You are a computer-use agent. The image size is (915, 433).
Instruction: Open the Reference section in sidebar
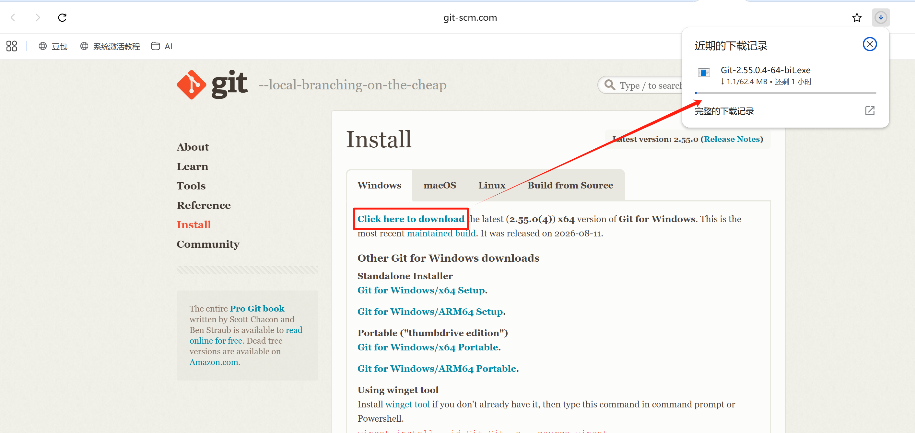point(204,205)
